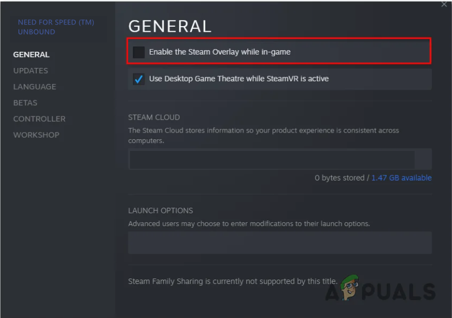Click the 0 bytes stored text
Screen dimensions: 452x318
pos(339,178)
